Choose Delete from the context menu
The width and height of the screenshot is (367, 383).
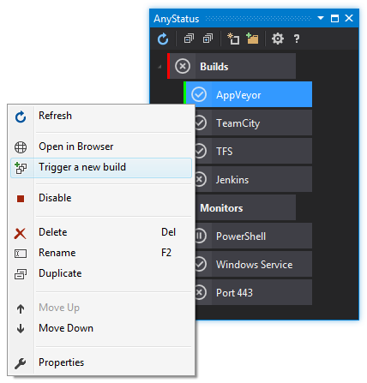[101, 232]
